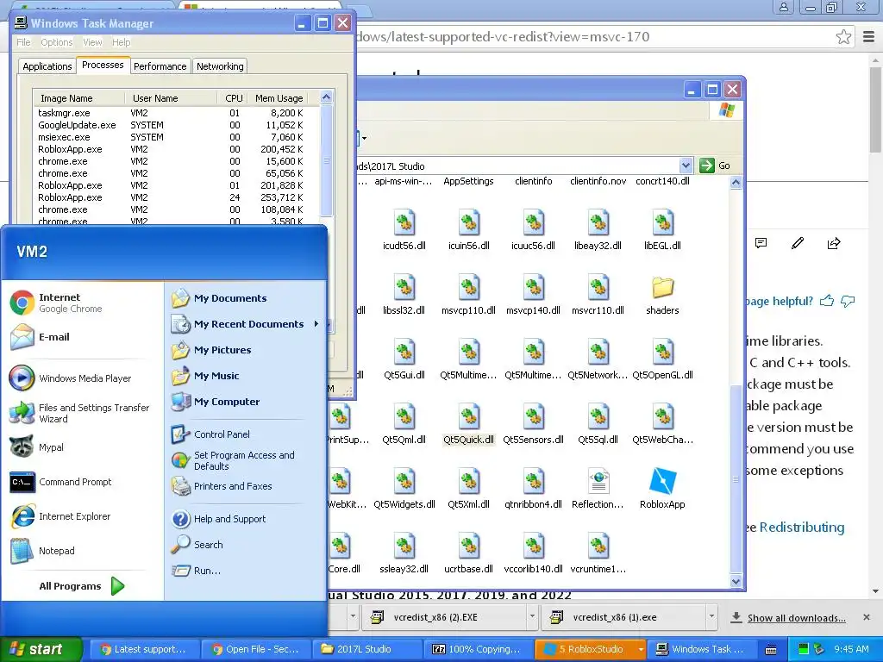Expand All Programs list
This screenshot has height=662, width=883.
(x=81, y=586)
